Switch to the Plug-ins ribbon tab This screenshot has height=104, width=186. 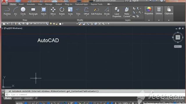69,4
